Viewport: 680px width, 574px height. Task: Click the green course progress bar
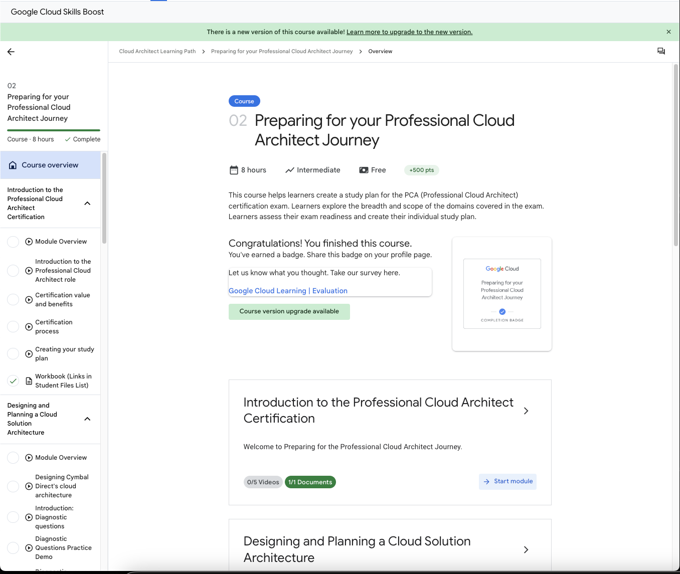(54, 130)
